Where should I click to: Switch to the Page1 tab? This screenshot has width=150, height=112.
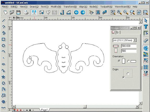click(x=44, y=110)
